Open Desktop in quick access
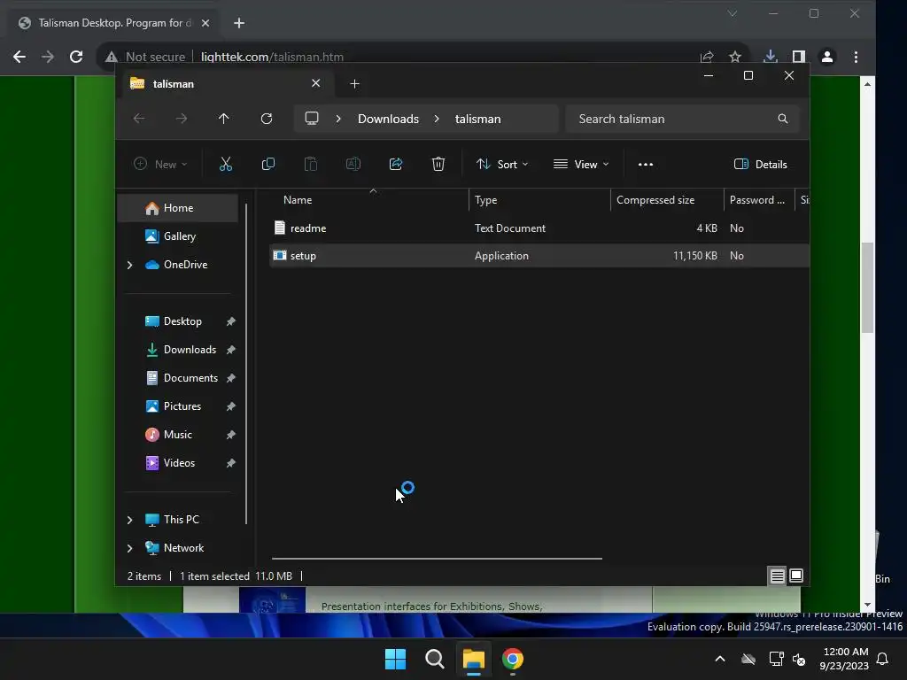Image resolution: width=907 pixels, height=680 pixels. click(182, 321)
